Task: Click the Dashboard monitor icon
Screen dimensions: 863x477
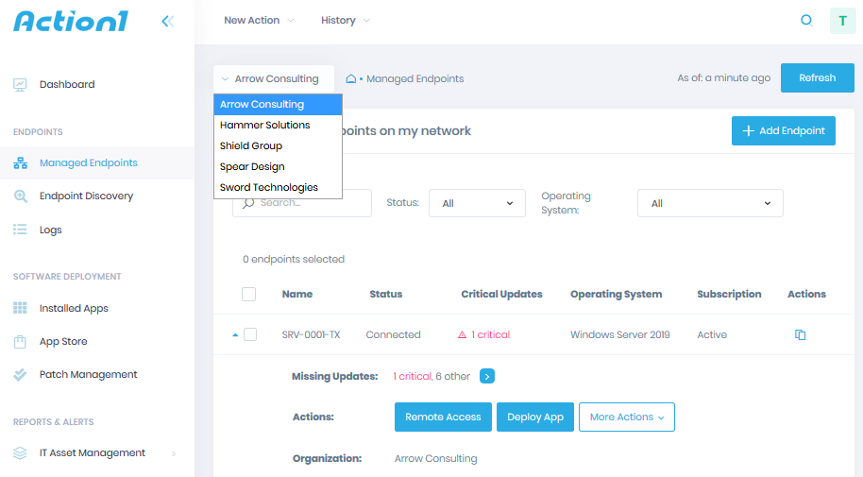Action: (20, 85)
